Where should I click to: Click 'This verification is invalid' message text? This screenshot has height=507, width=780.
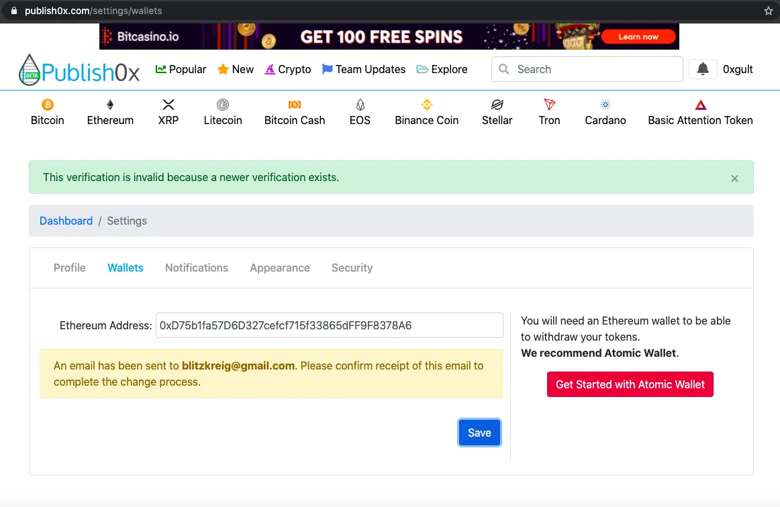point(191,178)
